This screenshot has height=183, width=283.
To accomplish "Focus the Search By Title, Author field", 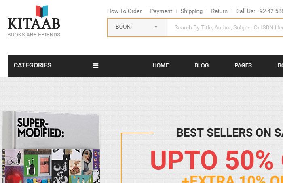I will 225,27.
